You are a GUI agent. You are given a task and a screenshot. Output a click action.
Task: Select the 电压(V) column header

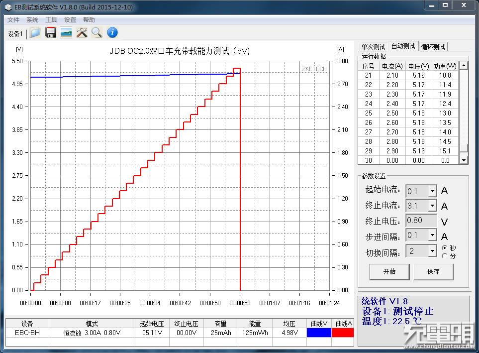point(418,66)
